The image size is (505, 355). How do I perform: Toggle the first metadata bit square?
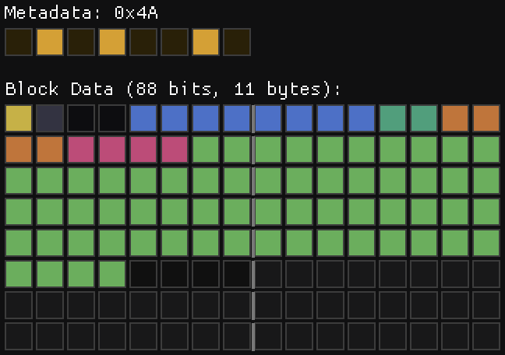pos(19,42)
